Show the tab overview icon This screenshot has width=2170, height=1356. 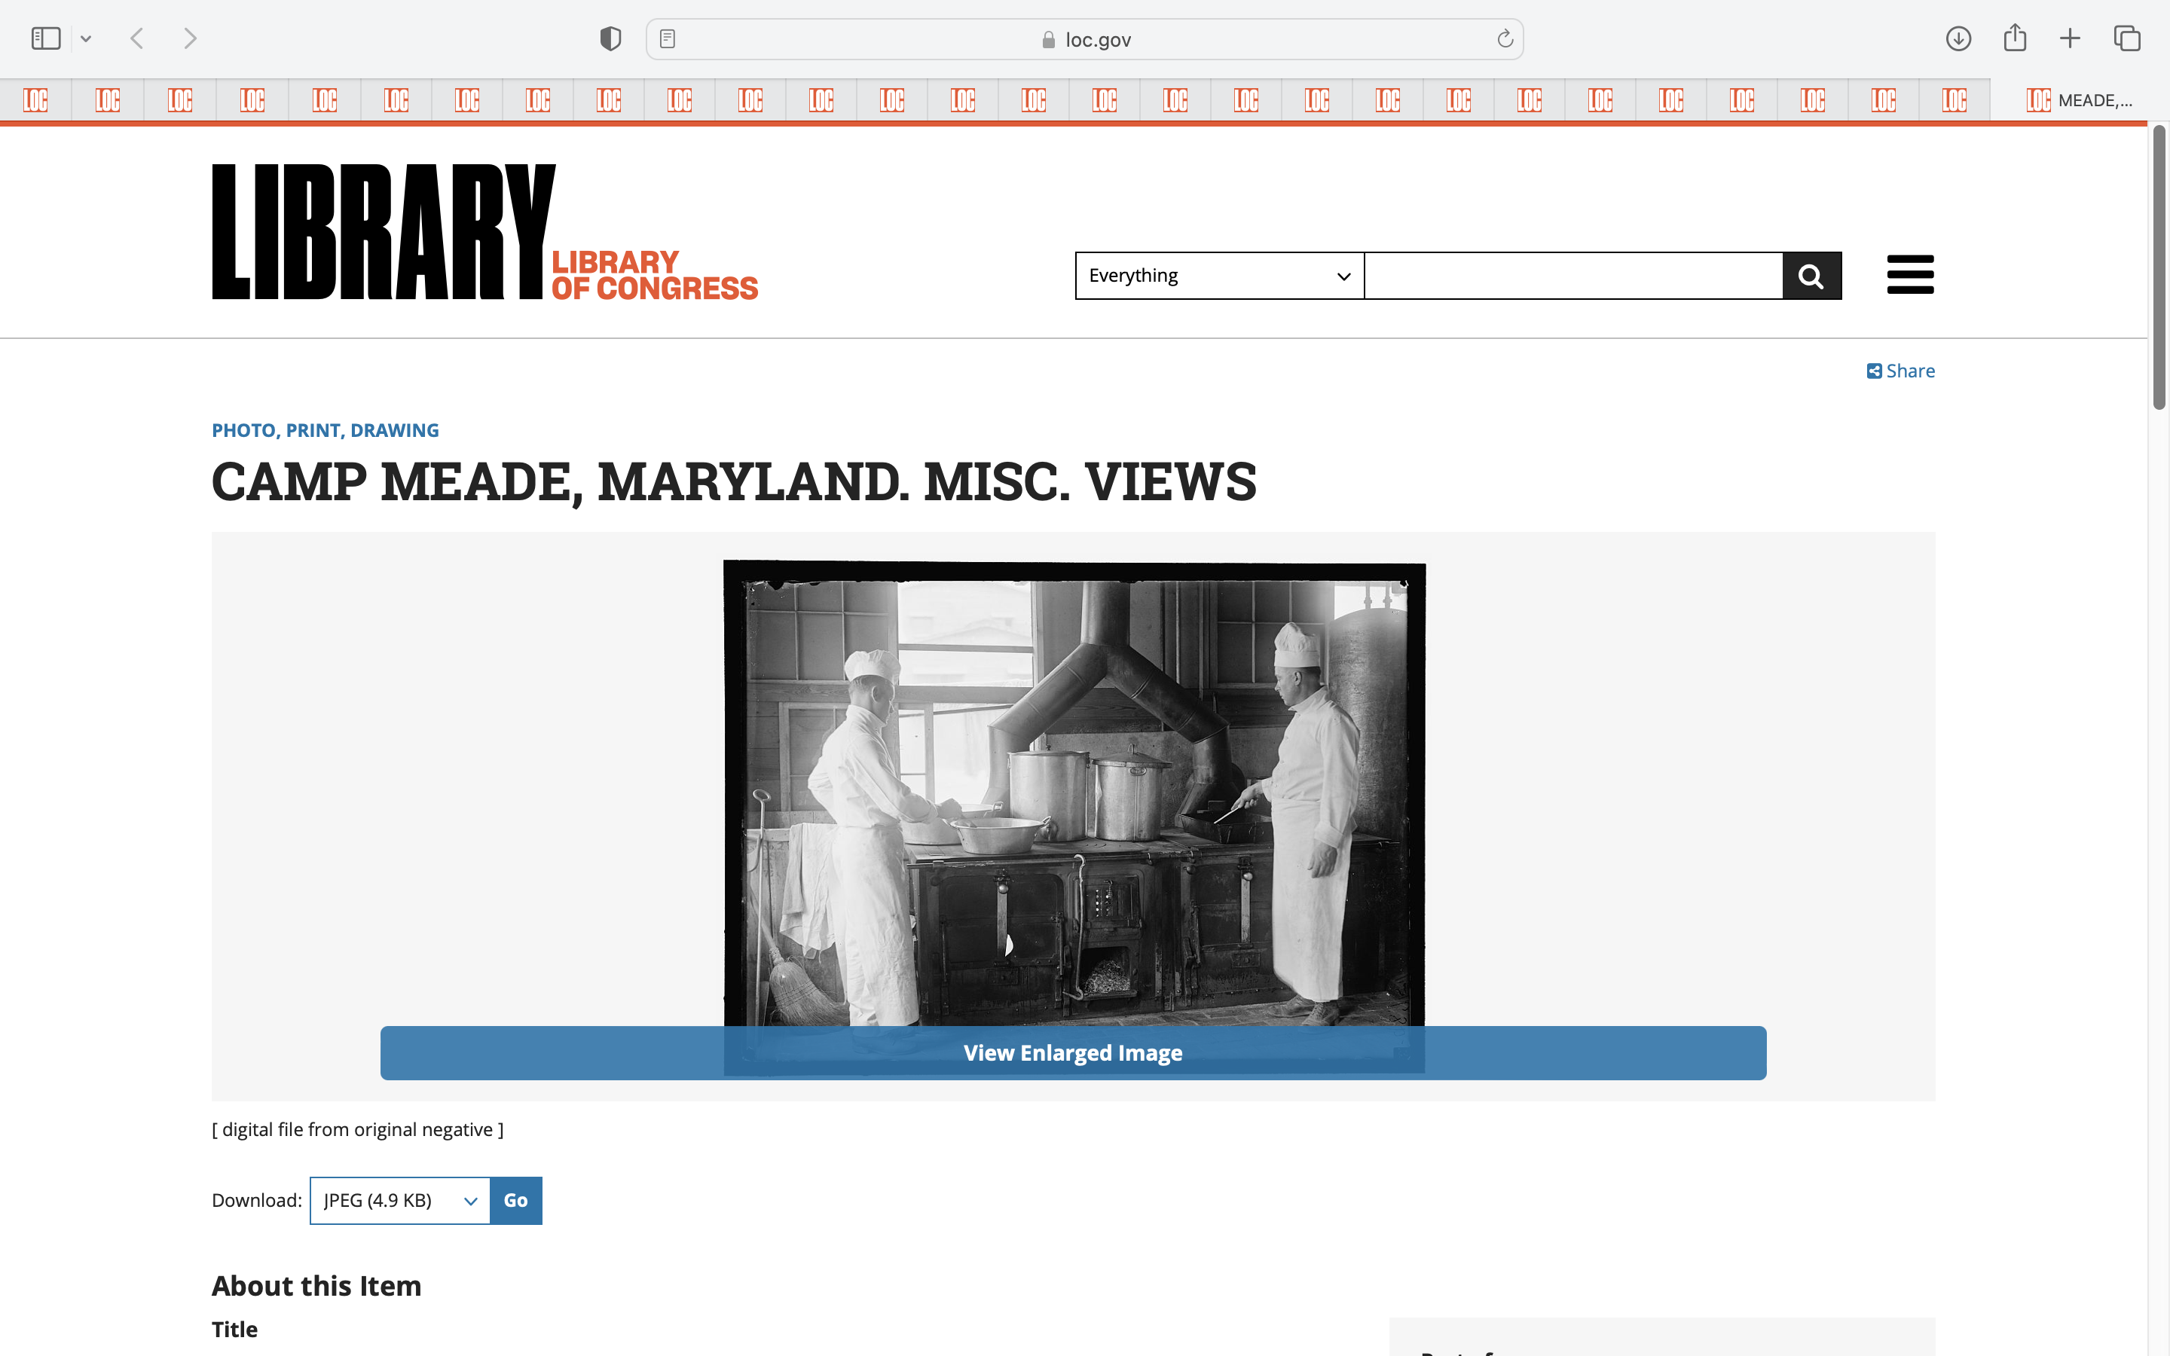point(2127,38)
